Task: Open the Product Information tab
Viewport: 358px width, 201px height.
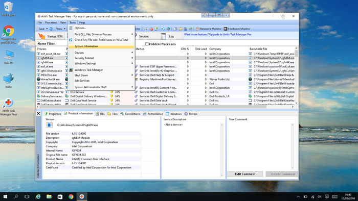Action: tap(78, 113)
